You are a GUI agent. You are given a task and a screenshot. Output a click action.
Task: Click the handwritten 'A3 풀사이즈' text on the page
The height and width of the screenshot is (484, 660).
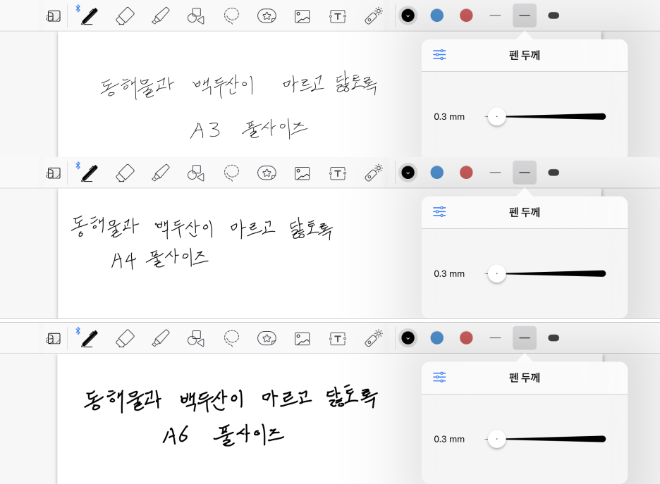[x=249, y=129]
